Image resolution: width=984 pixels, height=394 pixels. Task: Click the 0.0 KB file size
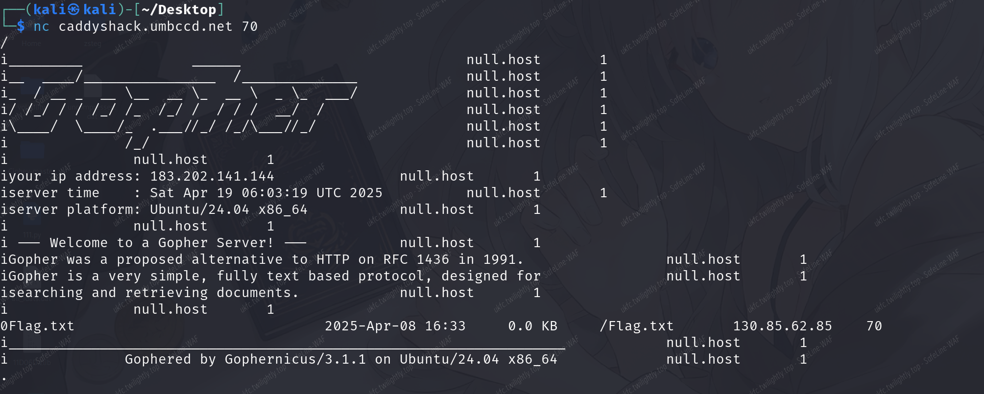[x=532, y=326]
